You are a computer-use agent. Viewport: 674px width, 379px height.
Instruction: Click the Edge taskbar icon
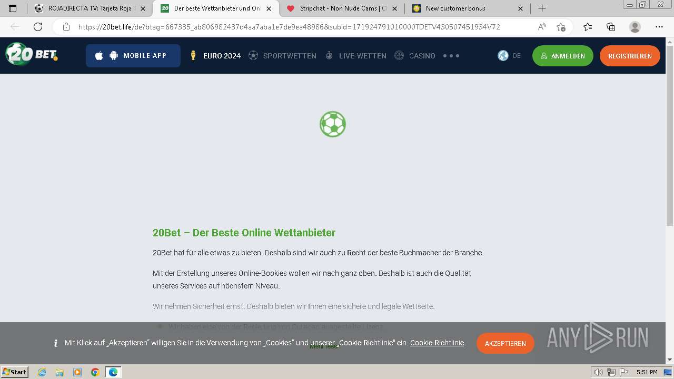pos(113,372)
